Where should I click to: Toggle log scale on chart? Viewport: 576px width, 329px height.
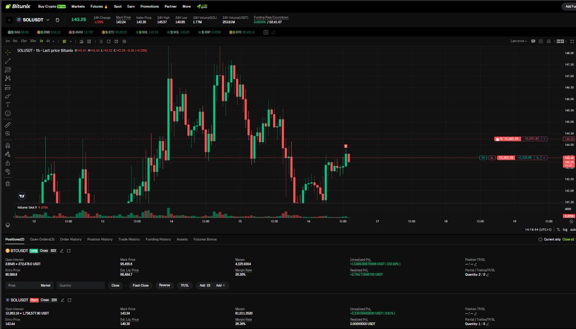564,230
